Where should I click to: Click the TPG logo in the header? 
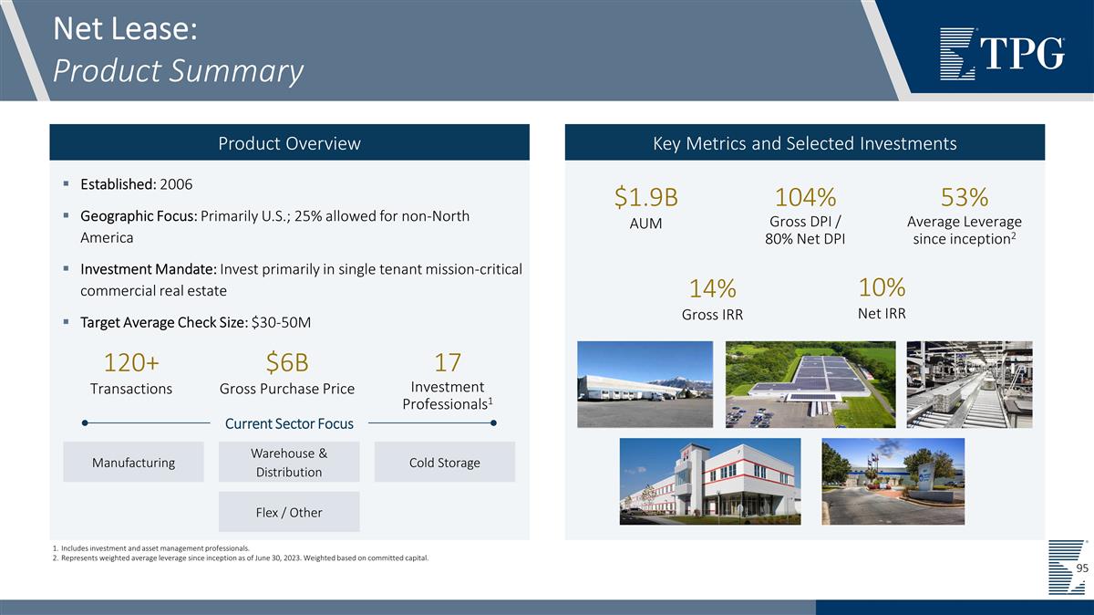click(x=1001, y=54)
